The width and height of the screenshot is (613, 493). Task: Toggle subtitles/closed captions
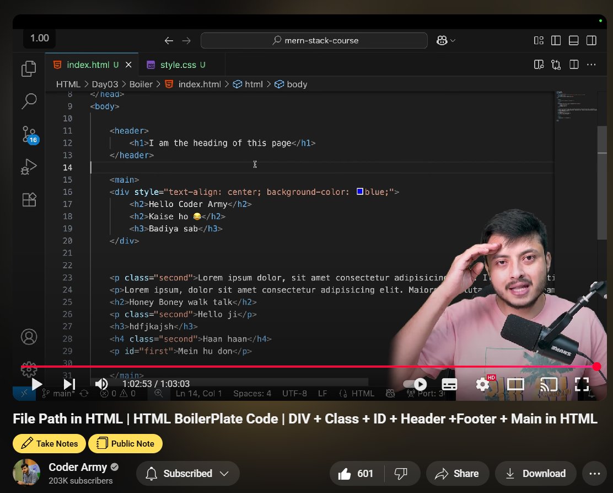pos(449,384)
